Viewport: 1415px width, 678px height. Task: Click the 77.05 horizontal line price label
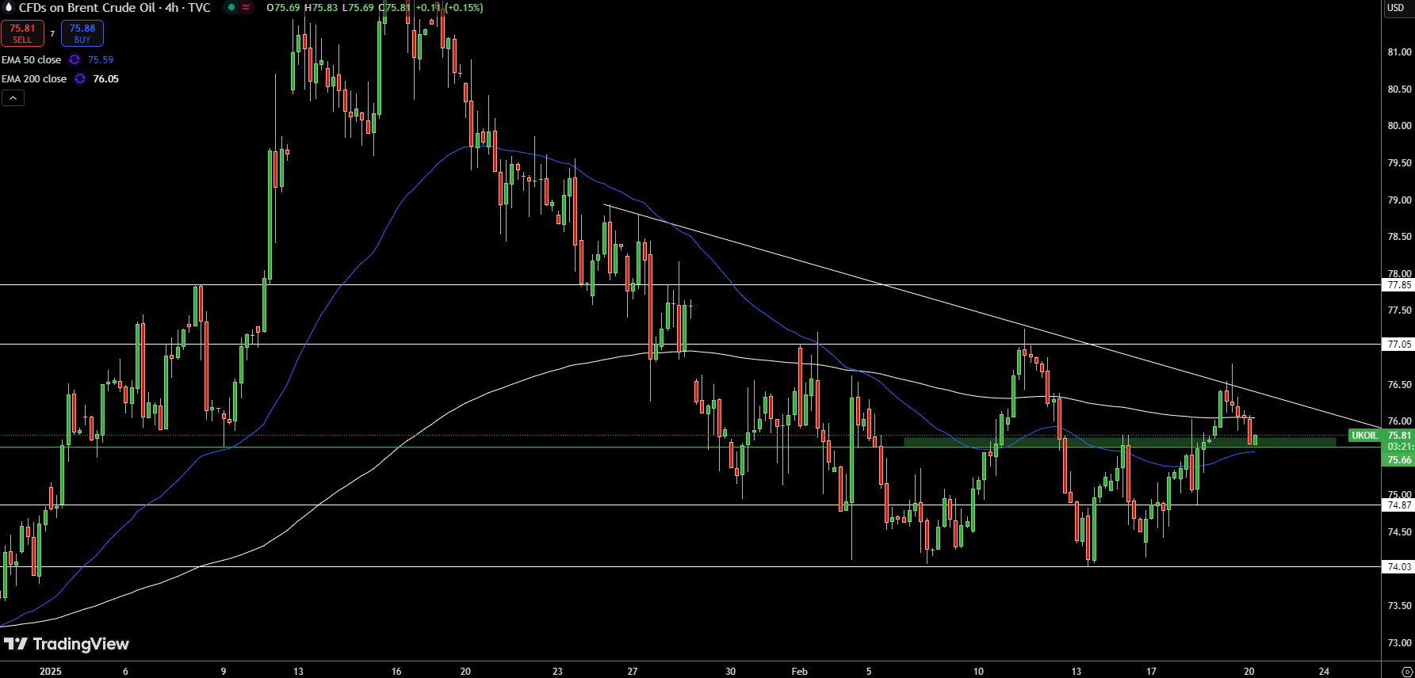[1398, 345]
